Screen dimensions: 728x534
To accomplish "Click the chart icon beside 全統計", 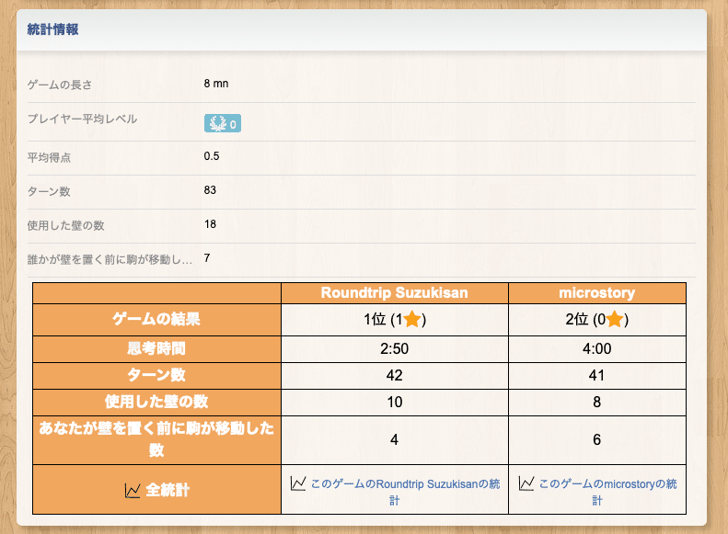I will click(x=133, y=491).
